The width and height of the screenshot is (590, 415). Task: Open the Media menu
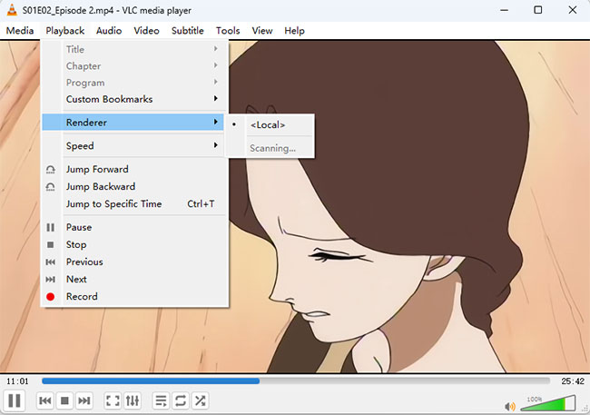20,31
